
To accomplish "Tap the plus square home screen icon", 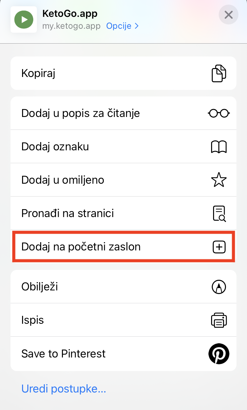I will pos(219,247).
